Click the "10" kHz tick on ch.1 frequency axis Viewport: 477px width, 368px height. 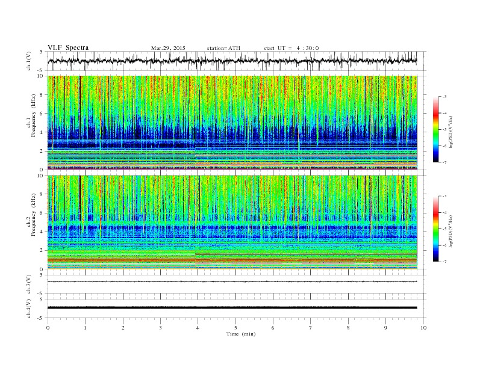[42, 76]
